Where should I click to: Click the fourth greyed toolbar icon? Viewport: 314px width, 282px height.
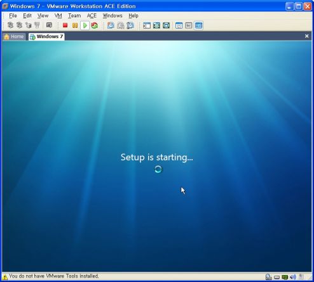point(37,25)
